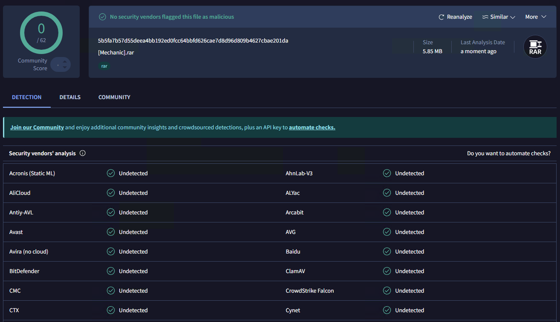This screenshot has height=322, width=560.
Task: Click info icon beside Security vendors' analysis
Action: 83,153
